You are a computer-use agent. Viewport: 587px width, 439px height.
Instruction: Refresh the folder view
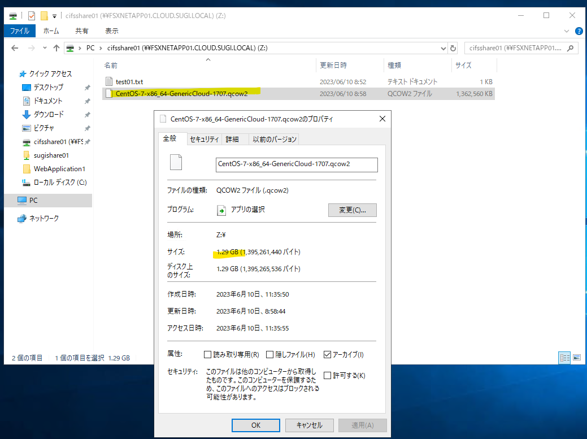click(x=453, y=48)
